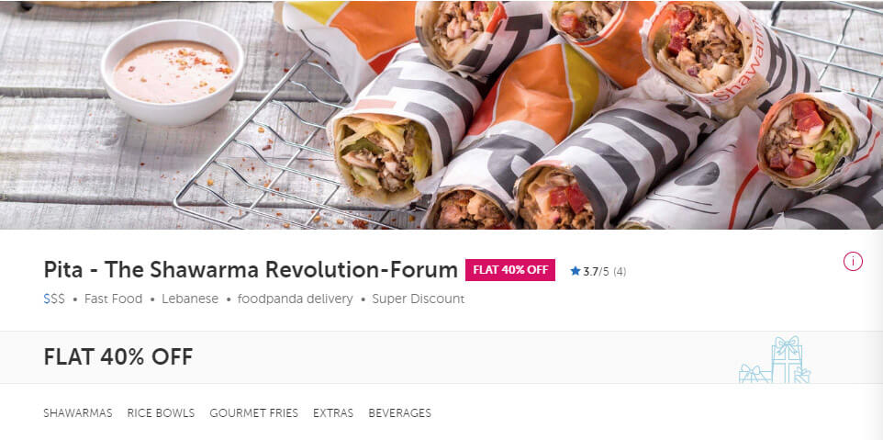This screenshot has height=440, width=883.
Task: Click the blue star rating icon
Action: 575,271
